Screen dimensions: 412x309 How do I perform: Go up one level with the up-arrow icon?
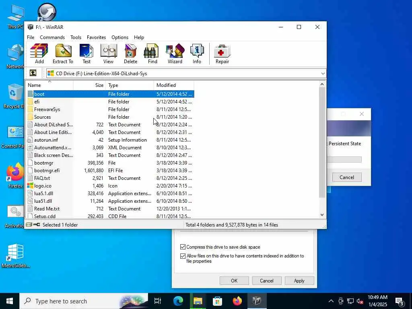[33, 73]
